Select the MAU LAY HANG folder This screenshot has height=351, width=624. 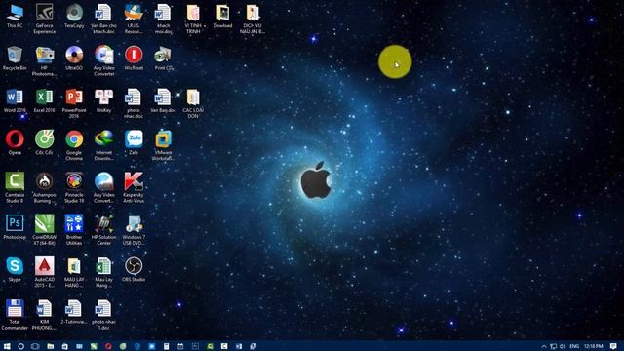(x=74, y=272)
